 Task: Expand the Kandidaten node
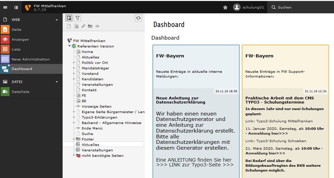tap(74, 79)
